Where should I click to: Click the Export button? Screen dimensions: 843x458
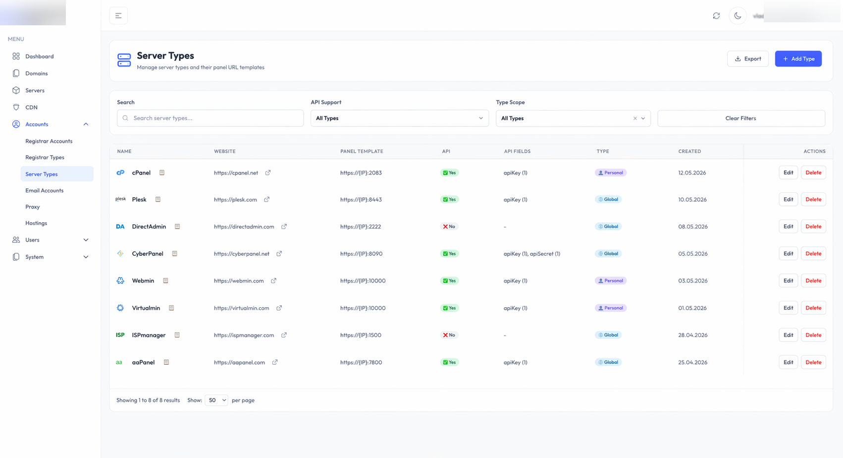(748, 58)
